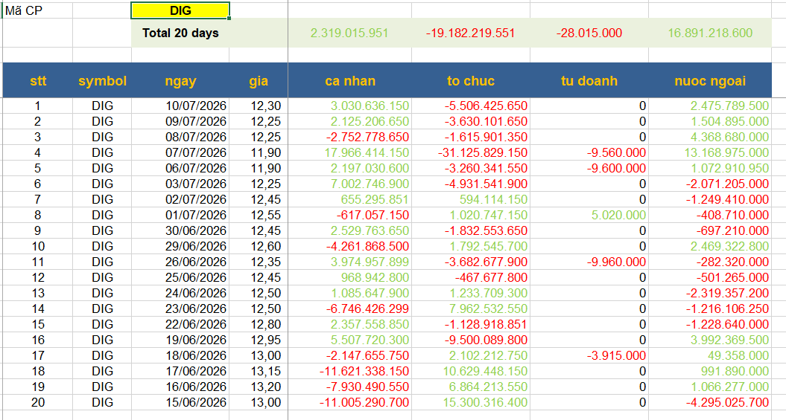
Task: Select the tu doanh total -28.015.000
Action: click(589, 33)
